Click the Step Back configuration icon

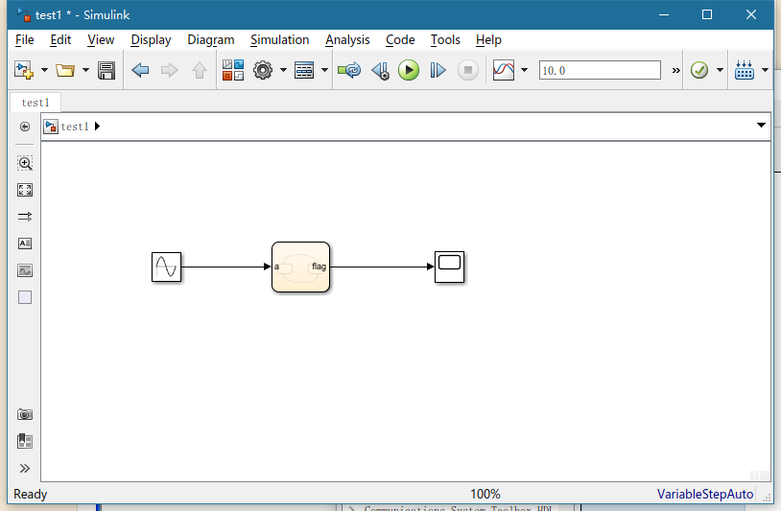[381, 70]
